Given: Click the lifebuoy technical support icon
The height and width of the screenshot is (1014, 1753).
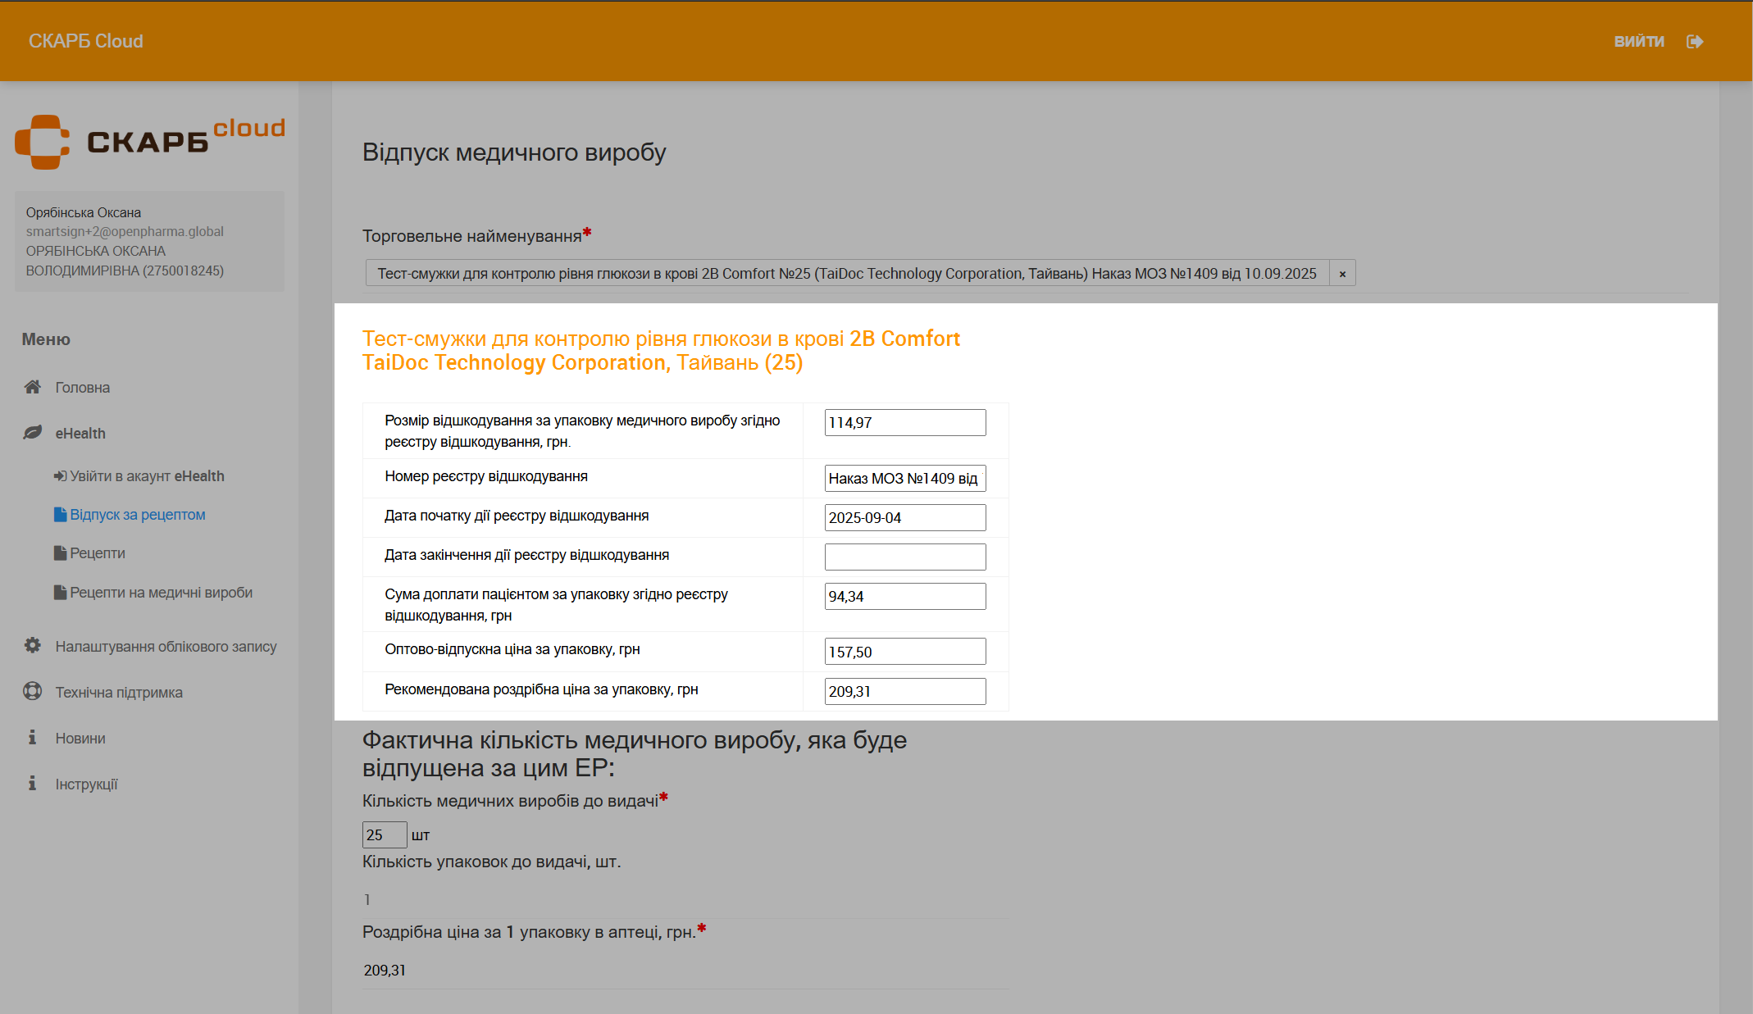Looking at the screenshot, I should click(32, 692).
